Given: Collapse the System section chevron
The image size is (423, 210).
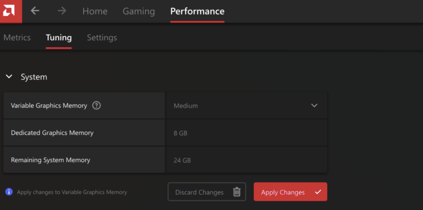Looking at the screenshot, I should point(9,77).
